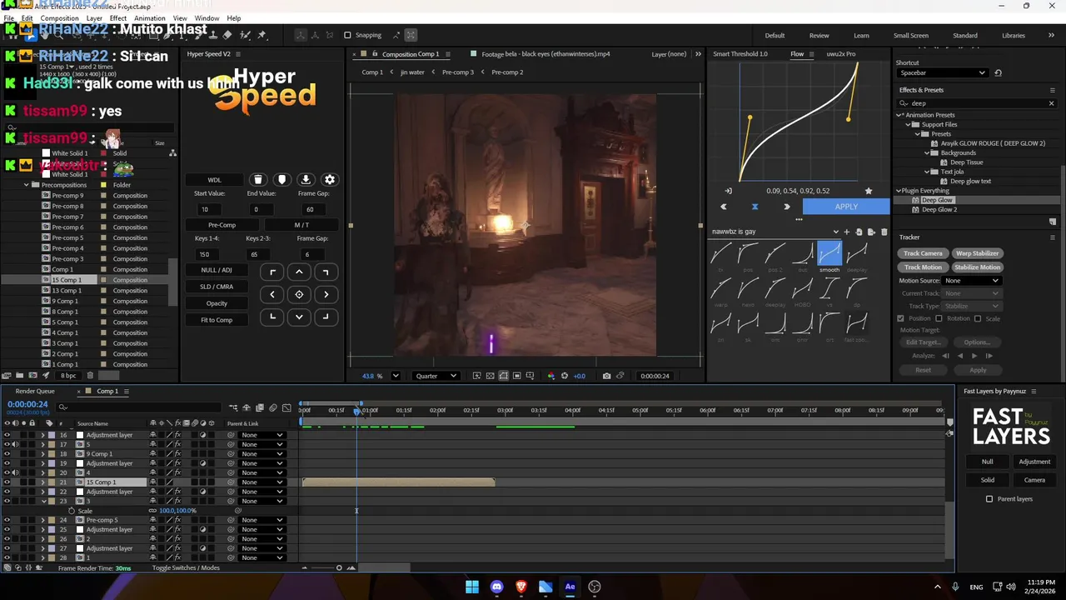1066x600 pixels.
Task: Open the Composition menu
Action: (60, 18)
